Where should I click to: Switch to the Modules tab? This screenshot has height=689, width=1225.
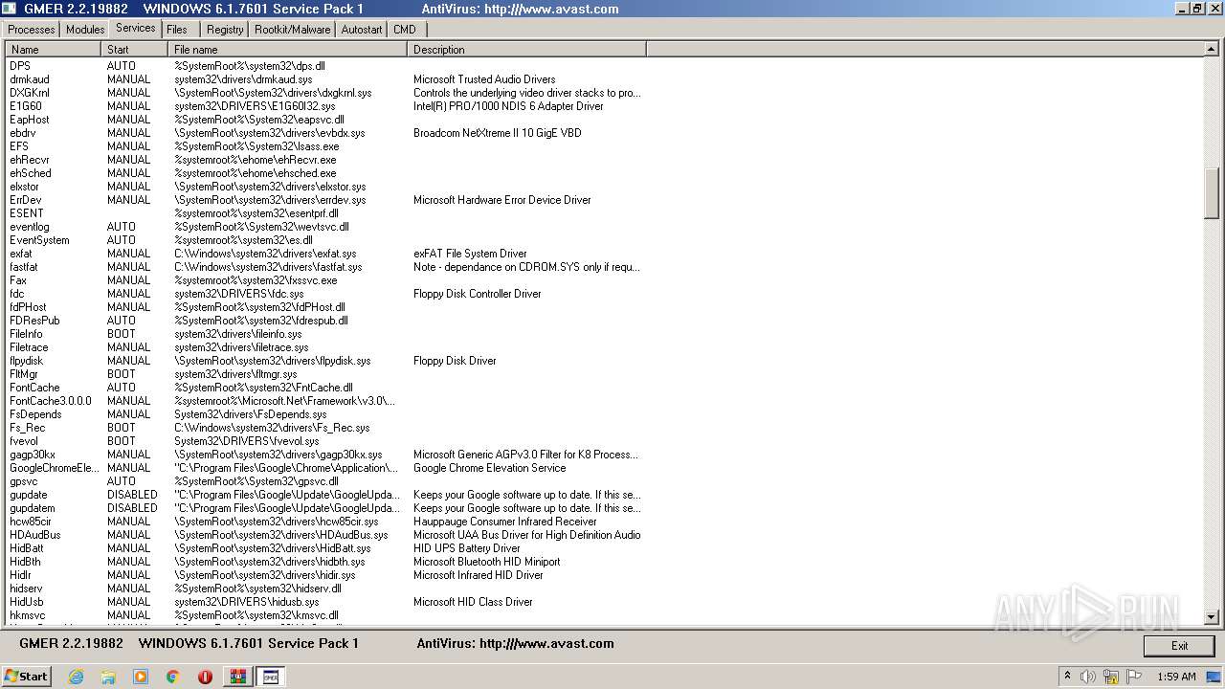(x=85, y=30)
